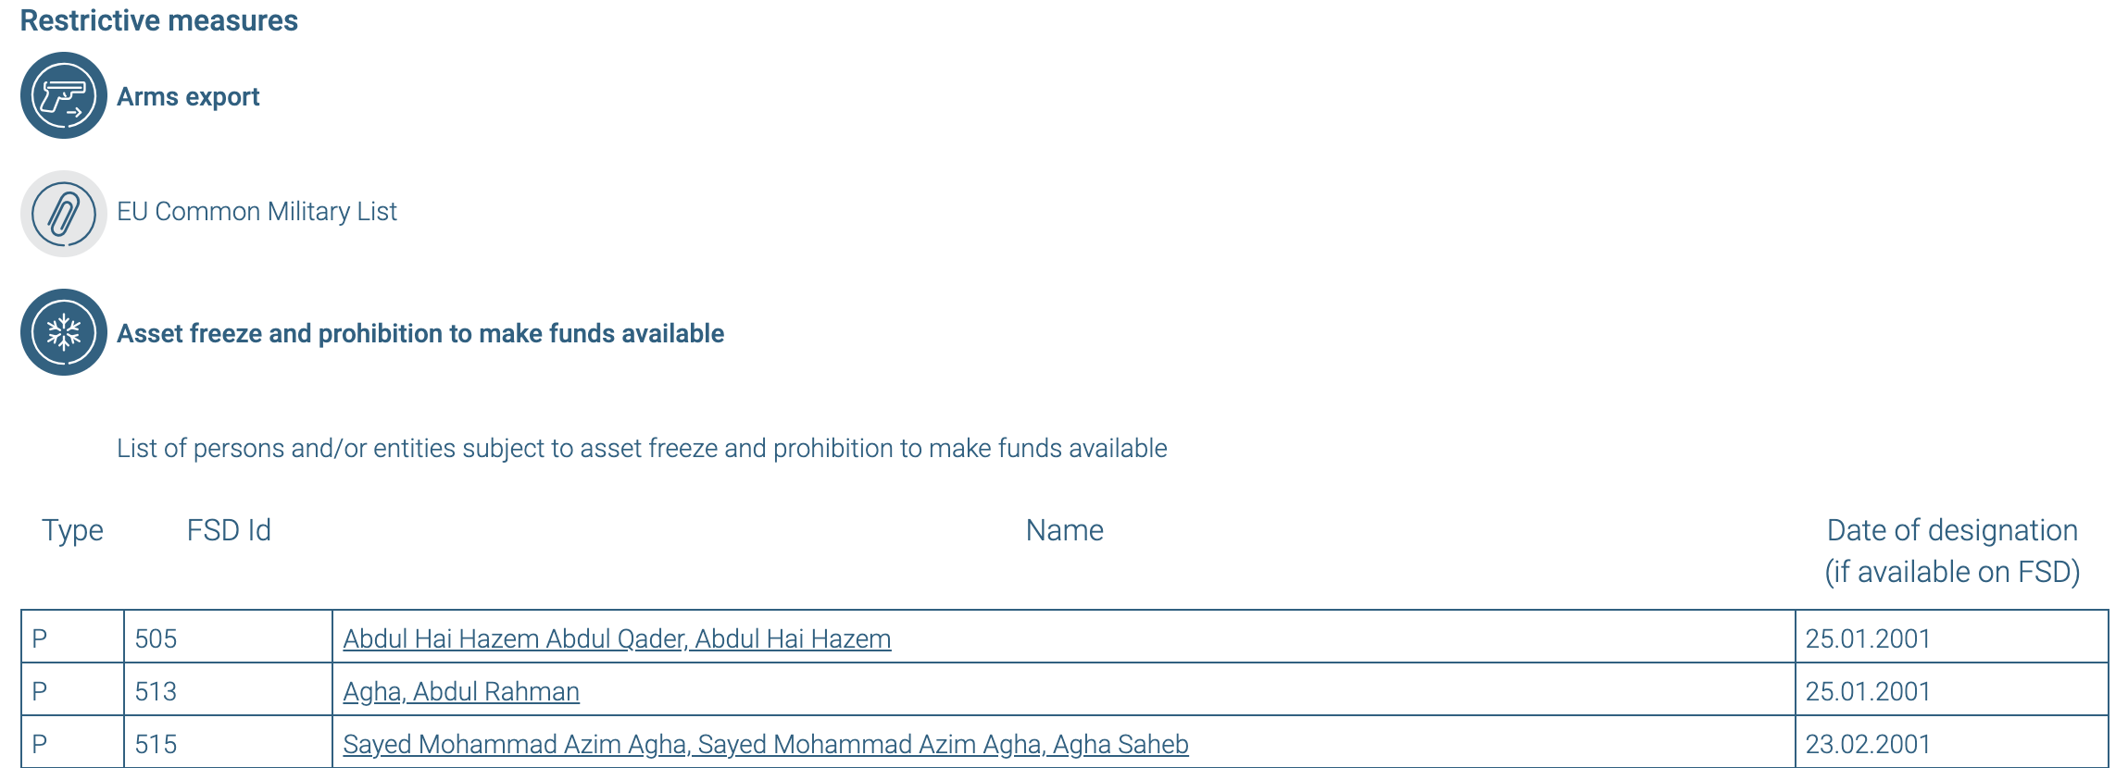Screen dimensions: 2128x768
Task: Select FSD Id 513 cell
Action: 228,689
